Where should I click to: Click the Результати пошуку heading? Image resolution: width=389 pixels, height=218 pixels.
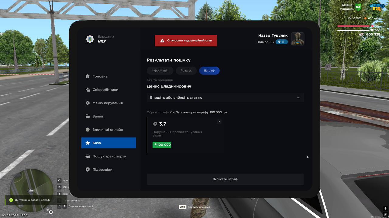point(169,60)
